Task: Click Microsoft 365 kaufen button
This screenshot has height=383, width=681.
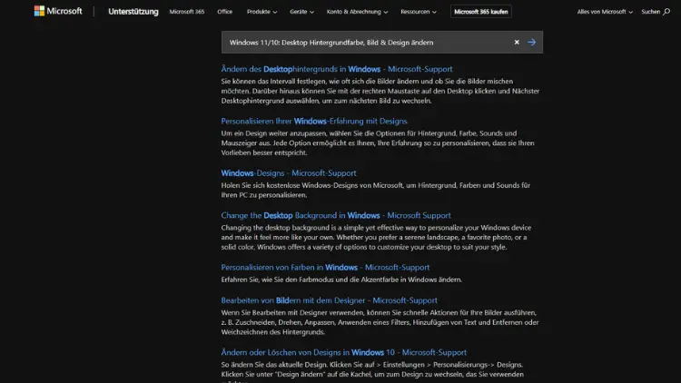Action: [480, 12]
